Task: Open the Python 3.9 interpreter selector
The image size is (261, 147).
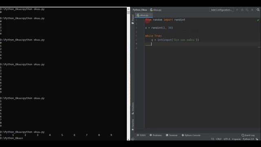Action: [x=248, y=139]
